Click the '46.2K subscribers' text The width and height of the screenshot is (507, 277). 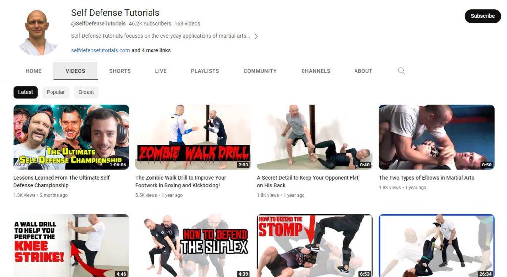[x=150, y=24]
